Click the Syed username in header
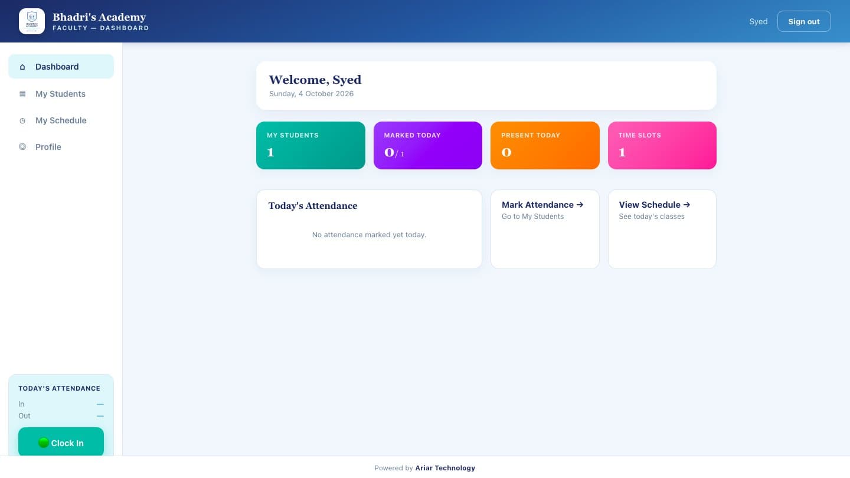 tap(759, 21)
